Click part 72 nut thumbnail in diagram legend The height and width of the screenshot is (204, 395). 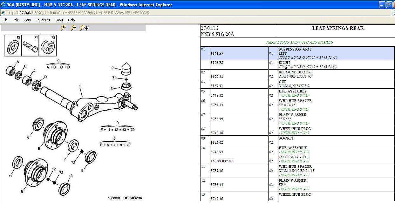click(48, 45)
